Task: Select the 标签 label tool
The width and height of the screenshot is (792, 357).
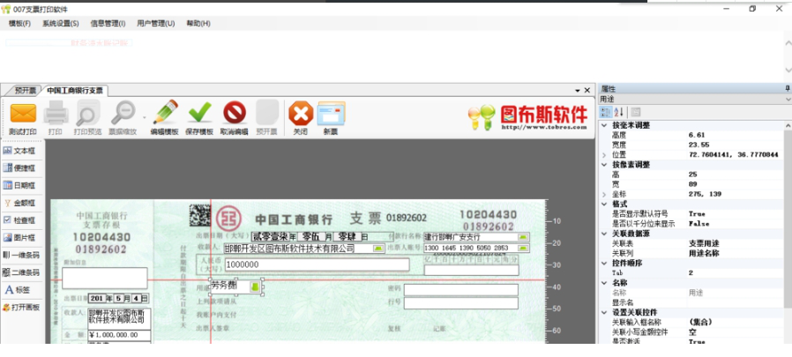Action: click(17, 290)
